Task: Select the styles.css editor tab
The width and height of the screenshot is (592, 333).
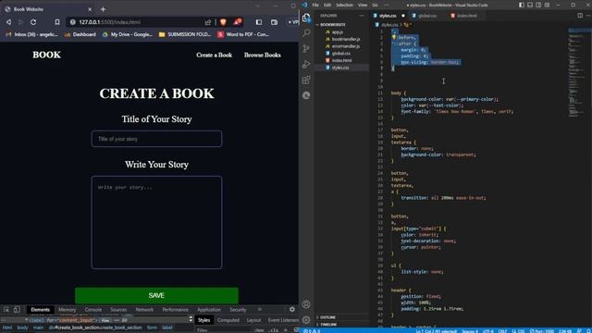Action: [x=388, y=16]
